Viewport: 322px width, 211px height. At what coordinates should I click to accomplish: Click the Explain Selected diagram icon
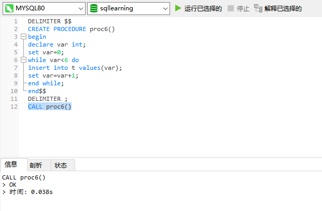click(258, 8)
